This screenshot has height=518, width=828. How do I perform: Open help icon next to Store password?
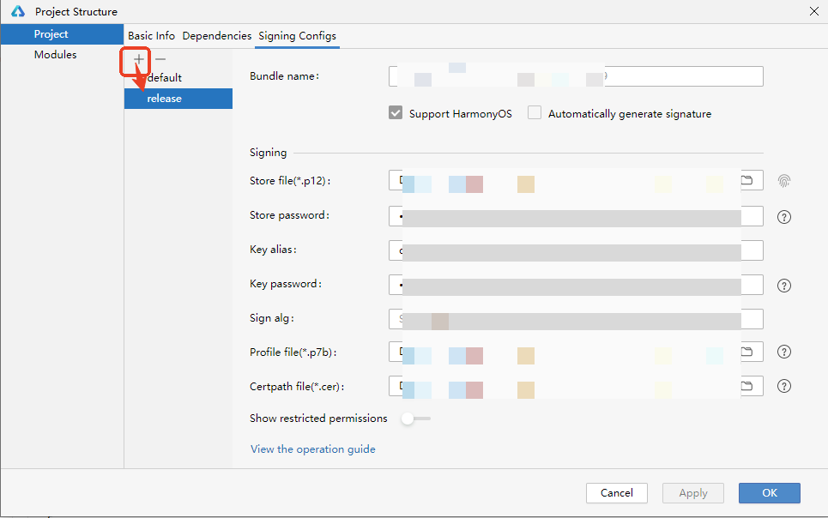pyautogui.click(x=783, y=216)
